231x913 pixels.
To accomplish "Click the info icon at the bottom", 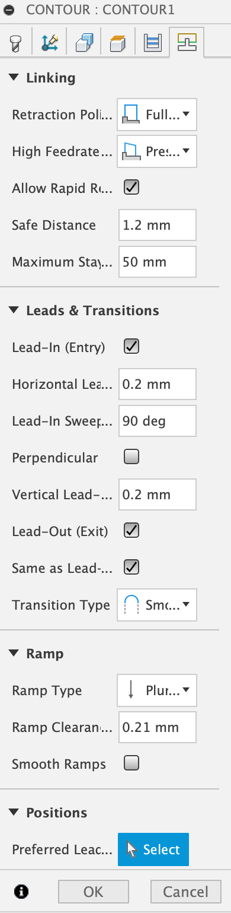I will (23, 891).
